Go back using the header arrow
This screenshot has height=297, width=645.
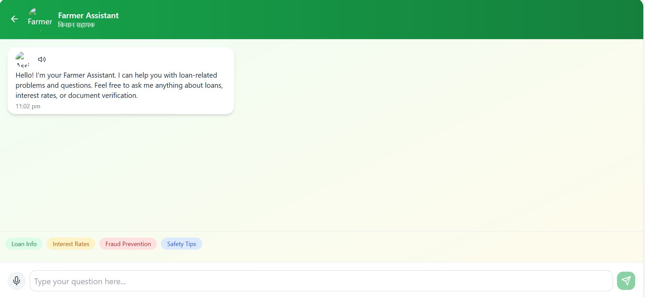pyautogui.click(x=15, y=19)
